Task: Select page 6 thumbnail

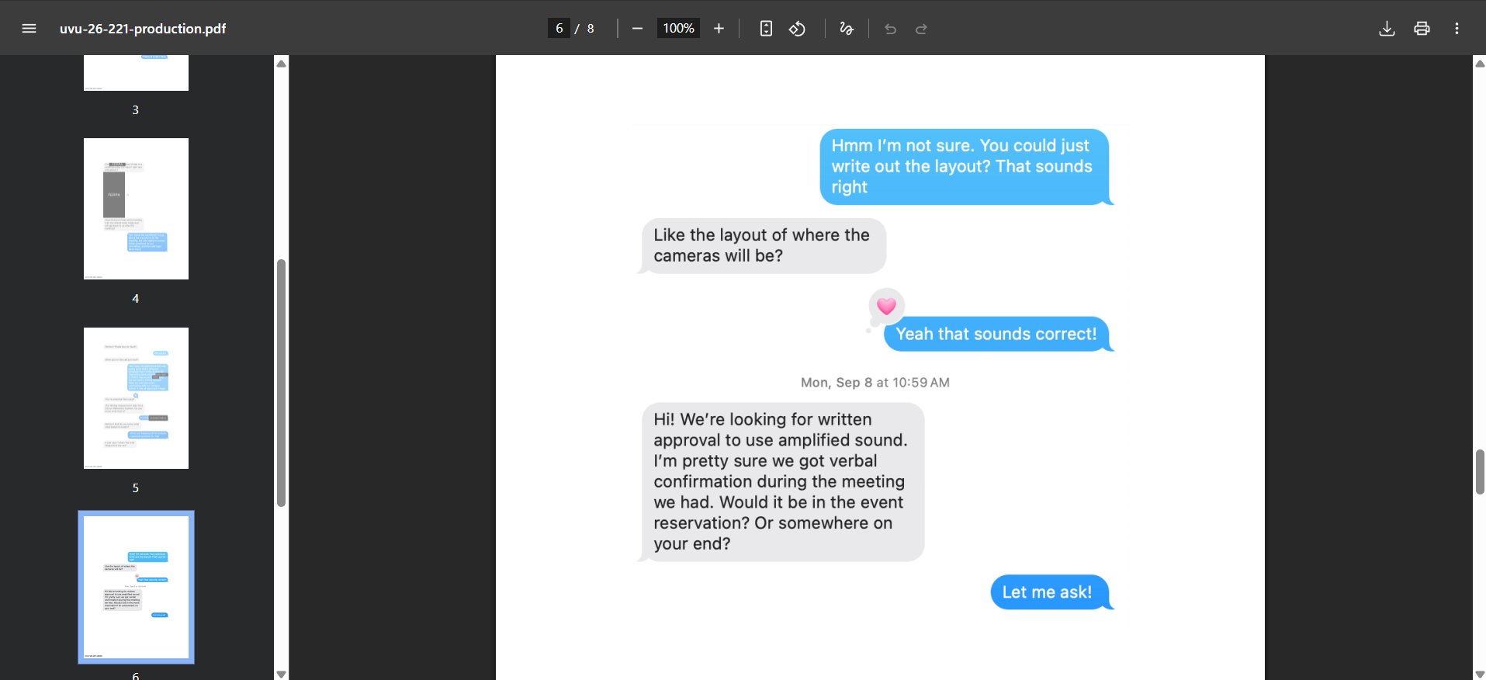Action: tap(136, 587)
